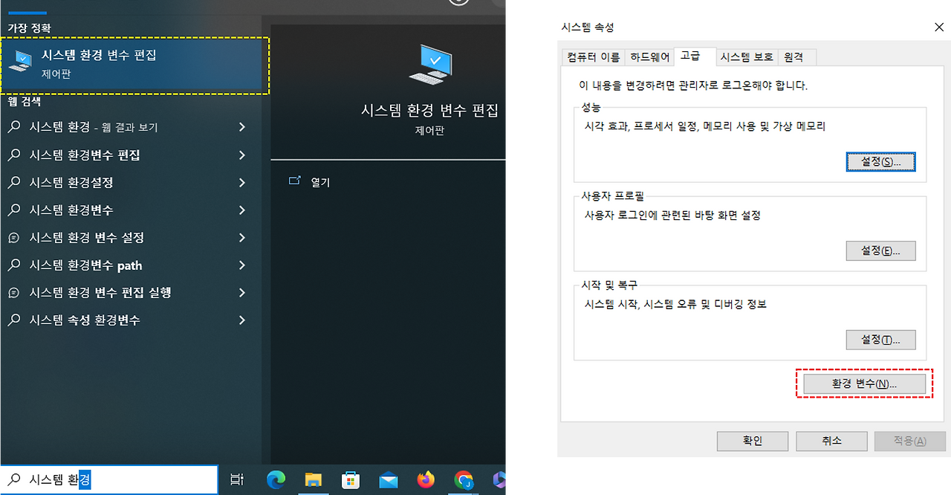
Task: Click the search box containing 시스템 환경
Action: [109, 480]
